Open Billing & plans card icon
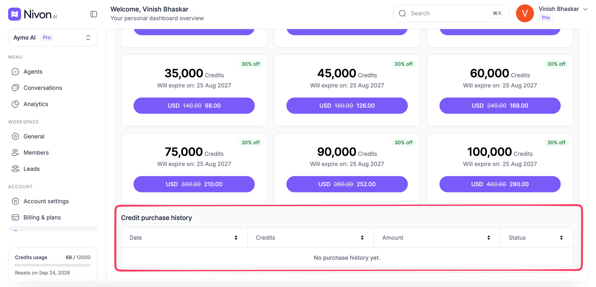The width and height of the screenshot is (596, 287). point(15,217)
